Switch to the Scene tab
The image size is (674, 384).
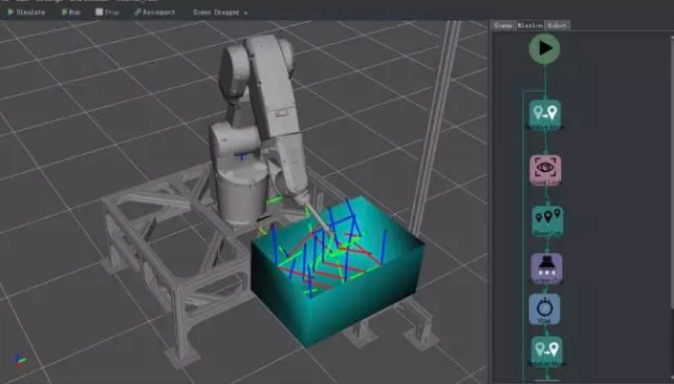503,26
